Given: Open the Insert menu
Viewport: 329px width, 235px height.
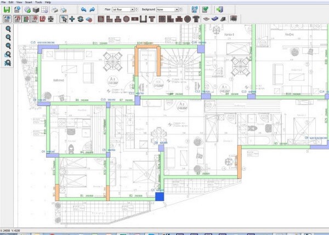Looking at the screenshot, I should [x=29, y=2].
